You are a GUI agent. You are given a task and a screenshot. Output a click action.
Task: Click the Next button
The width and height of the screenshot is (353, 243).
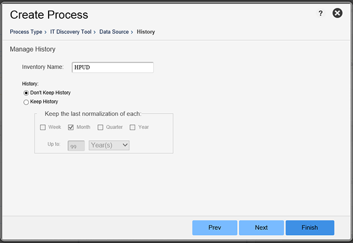261,228
